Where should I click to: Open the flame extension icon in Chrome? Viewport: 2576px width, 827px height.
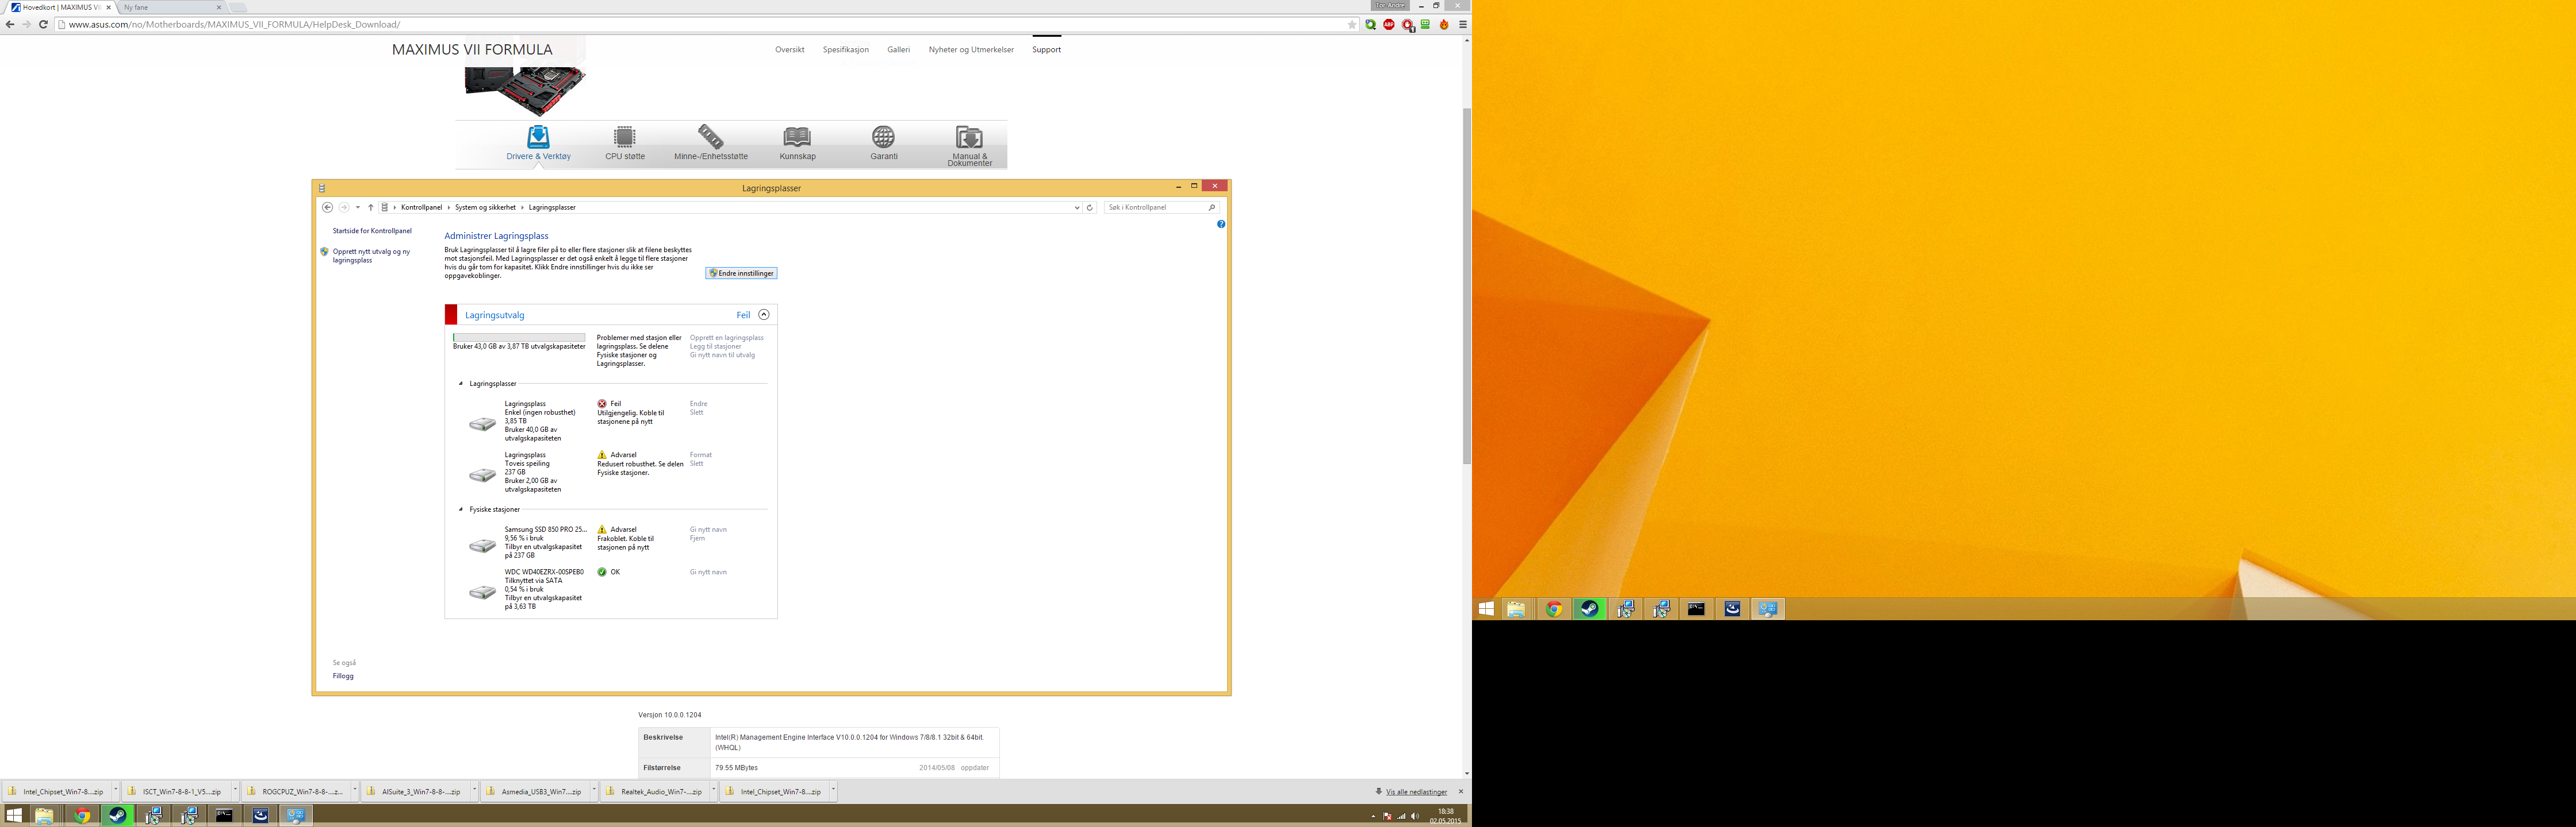pyautogui.click(x=1443, y=24)
